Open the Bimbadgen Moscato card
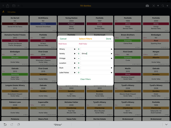Screen dimensions: 171x128 15,58
